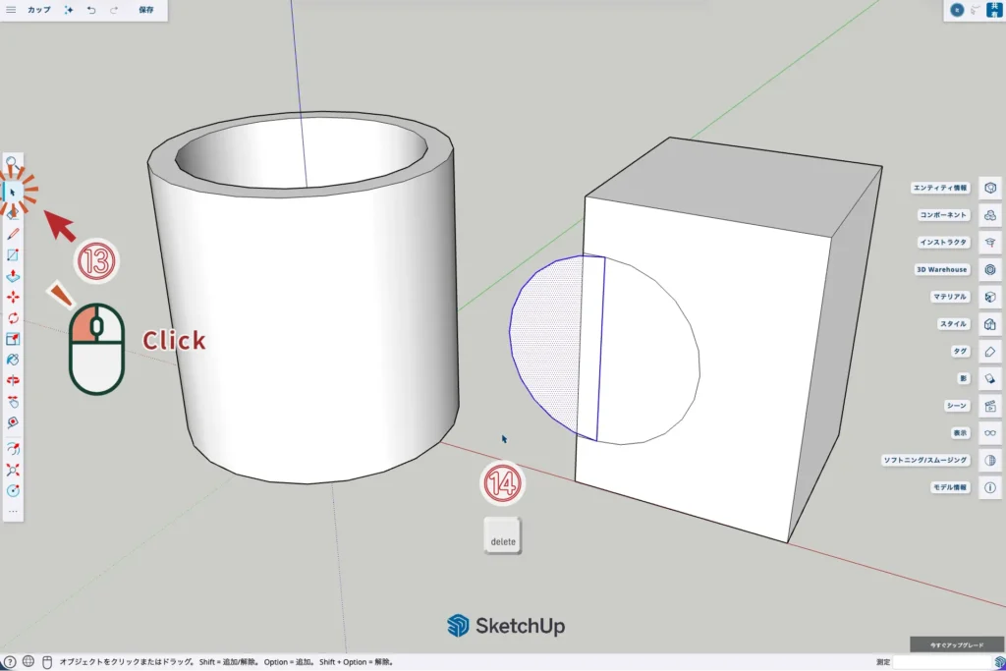
Task: Click the インストラクタ label
Action: click(943, 242)
